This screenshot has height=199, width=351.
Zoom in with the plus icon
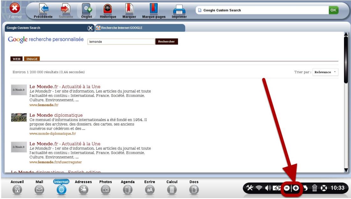click(x=296, y=188)
